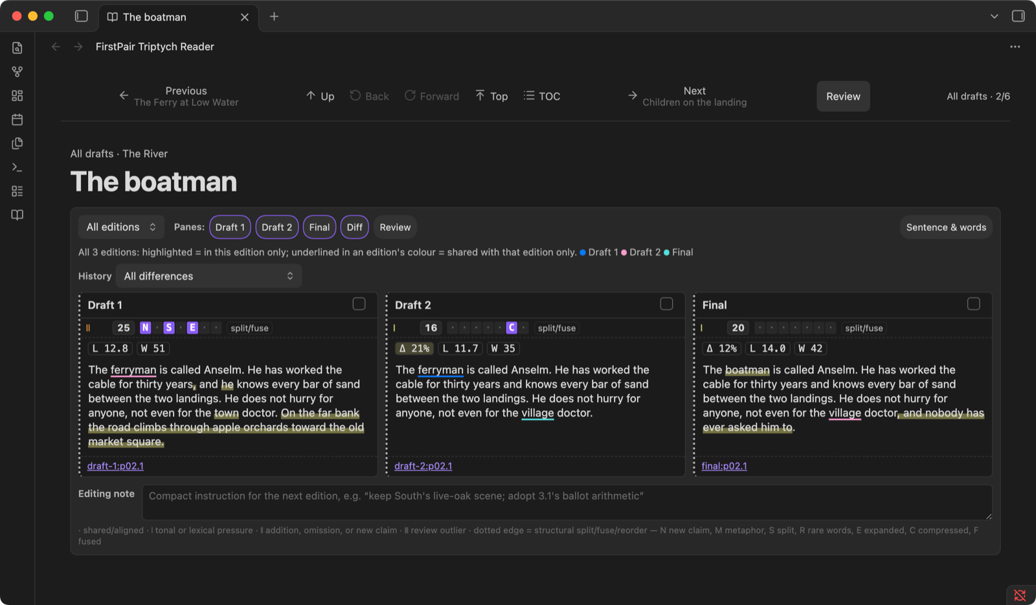Expand the tab list chevron in title bar

pyautogui.click(x=995, y=16)
